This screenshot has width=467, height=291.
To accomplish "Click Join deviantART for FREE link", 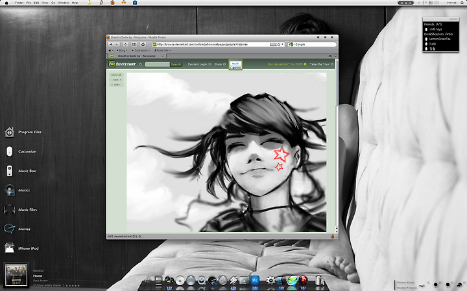I will click(x=287, y=64).
